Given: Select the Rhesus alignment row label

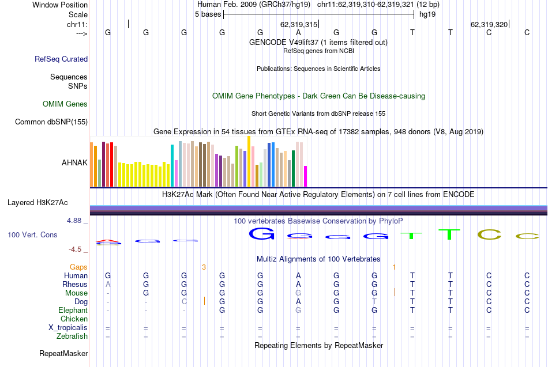Looking at the screenshot, I should point(75,284).
